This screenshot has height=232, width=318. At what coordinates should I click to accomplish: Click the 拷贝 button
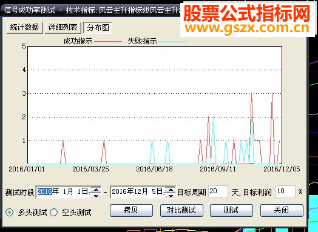[x=131, y=210]
